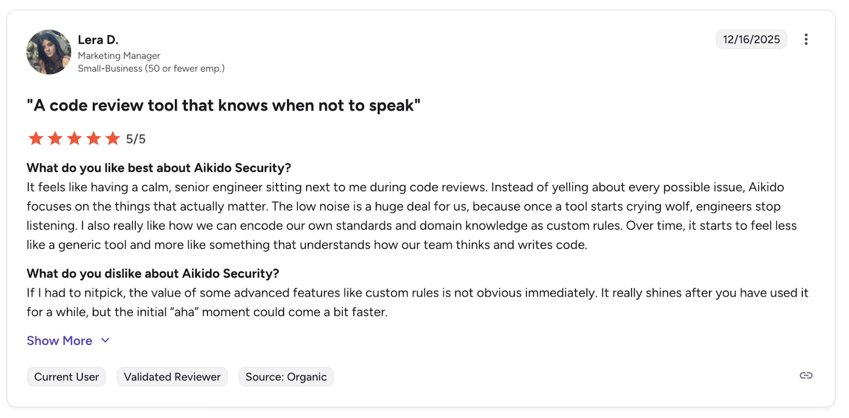849x418 pixels.
Task: Collapse or expand review text via Show More arrow
Action: [105, 340]
